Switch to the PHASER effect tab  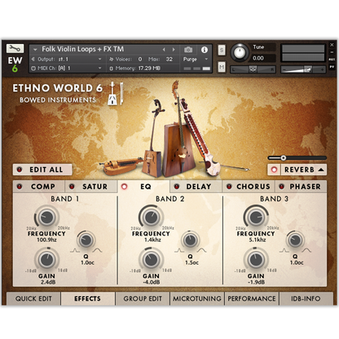tap(305, 187)
